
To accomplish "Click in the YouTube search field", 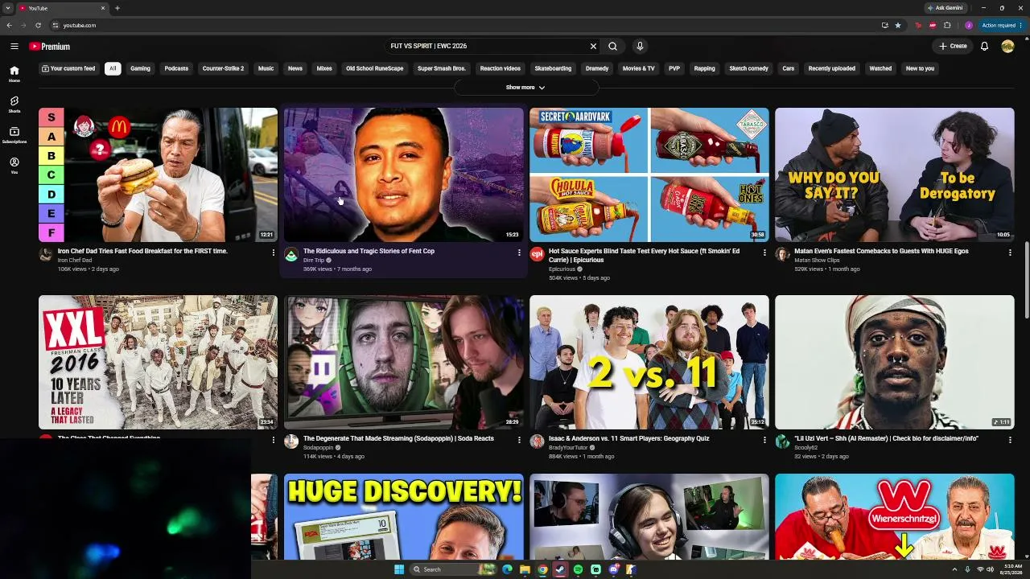I will pyautogui.click(x=487, y=47).
